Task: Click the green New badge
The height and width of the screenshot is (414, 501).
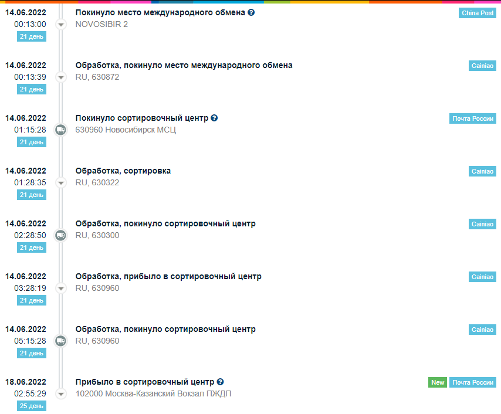Action: point(438,382)
